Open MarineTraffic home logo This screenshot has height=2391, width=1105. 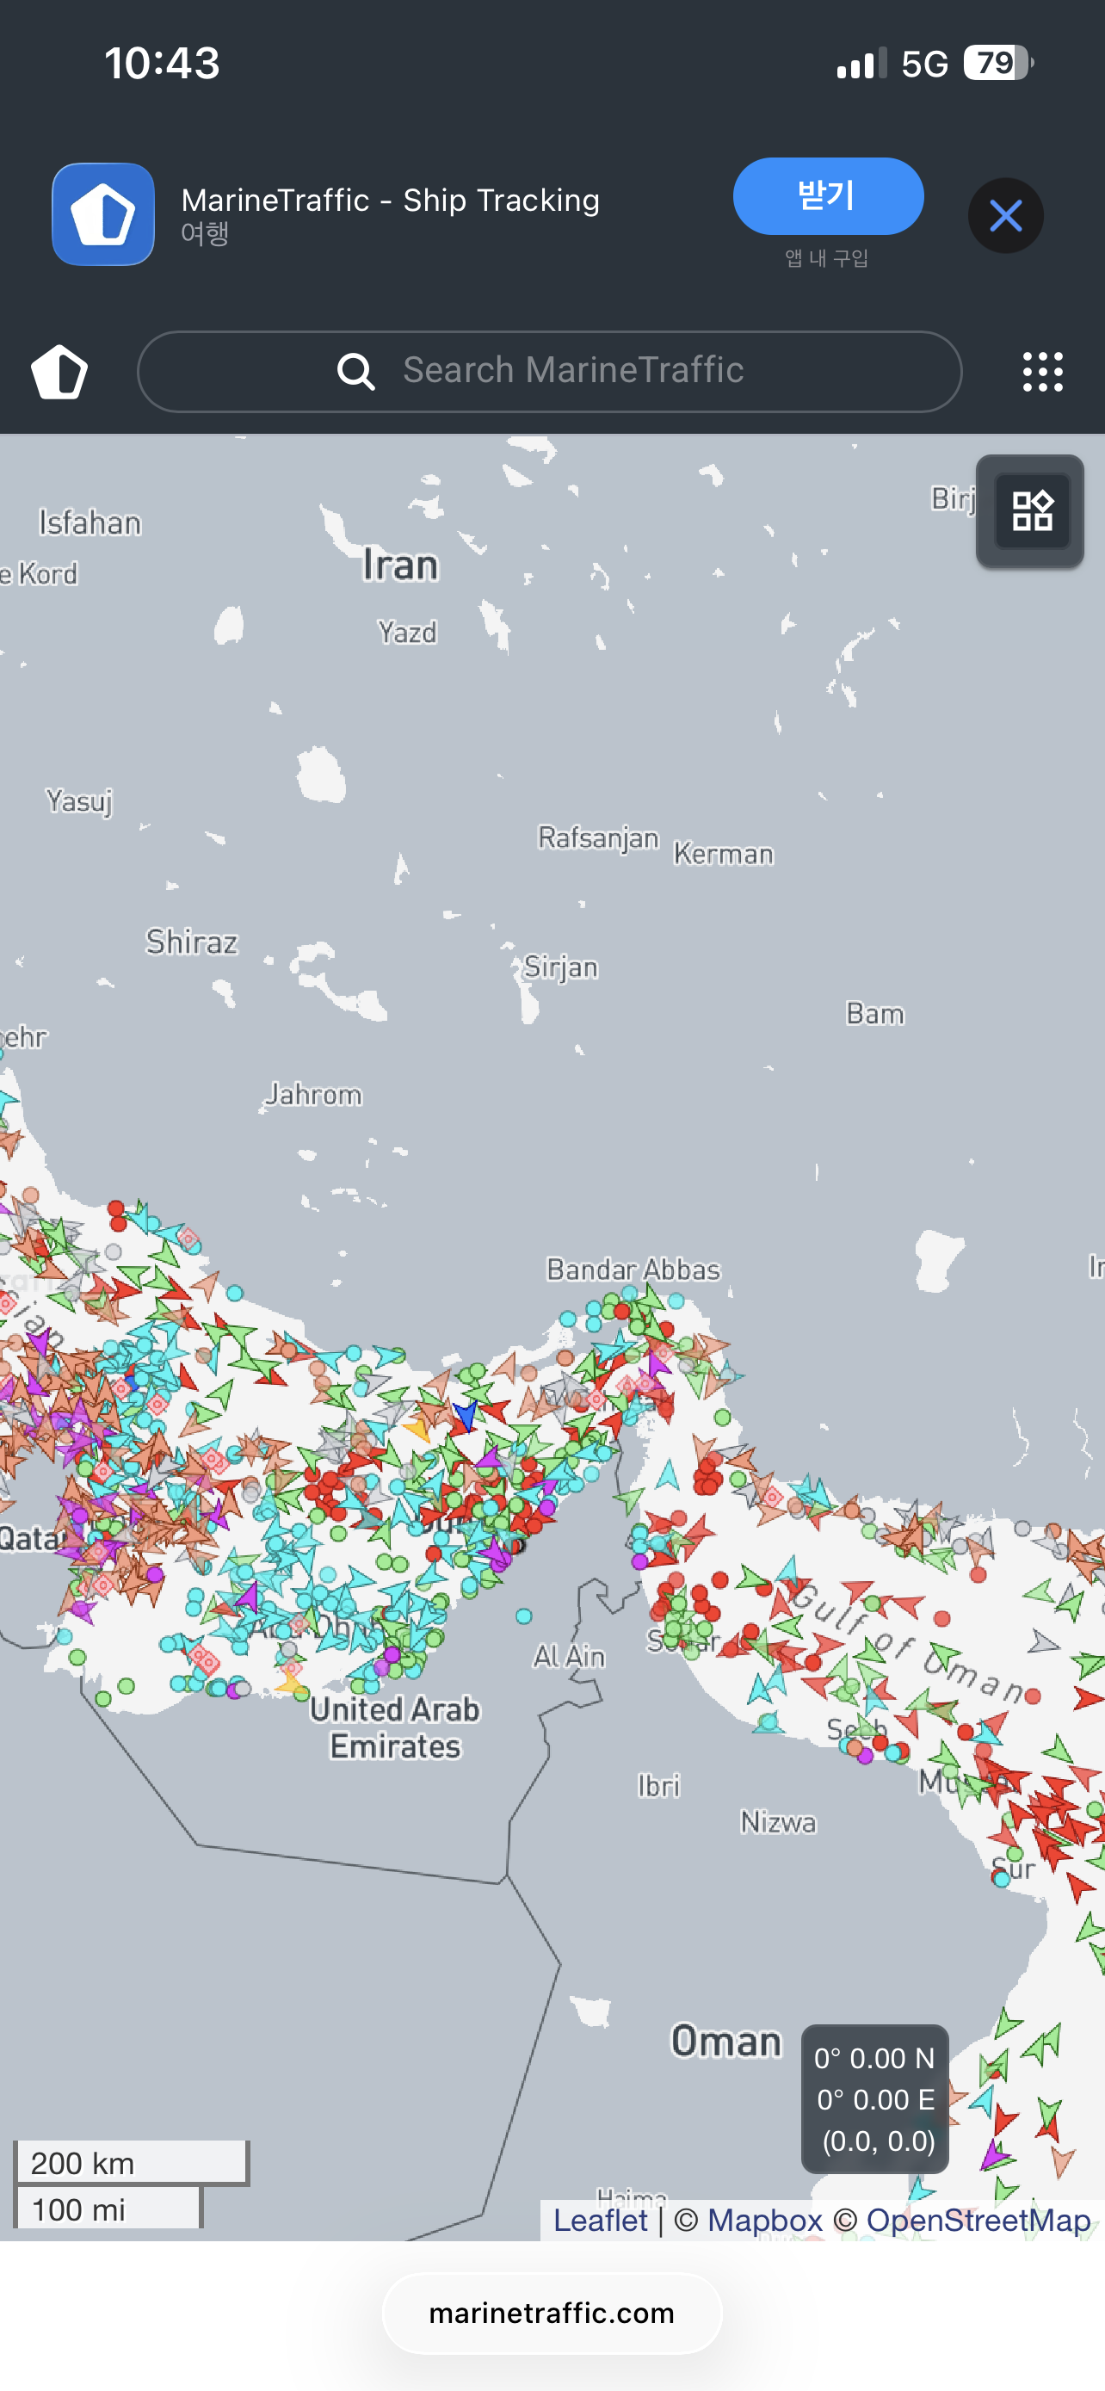[59, 372]
